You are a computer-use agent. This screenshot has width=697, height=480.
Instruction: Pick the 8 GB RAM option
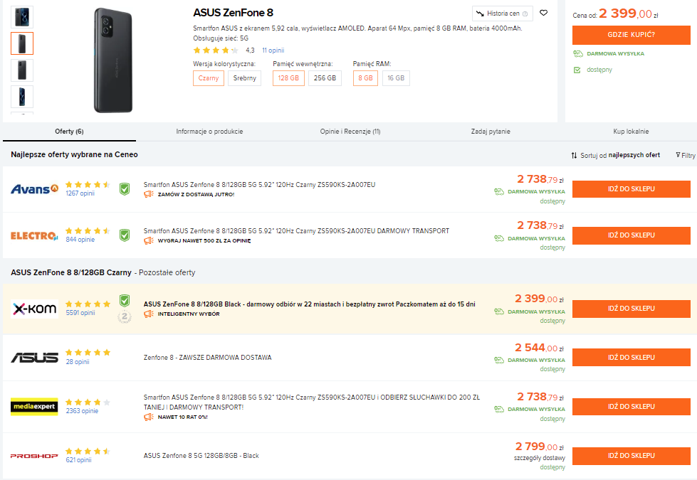365,78
